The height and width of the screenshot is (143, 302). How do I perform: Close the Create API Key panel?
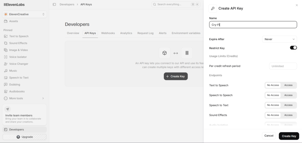pos(297,5)
